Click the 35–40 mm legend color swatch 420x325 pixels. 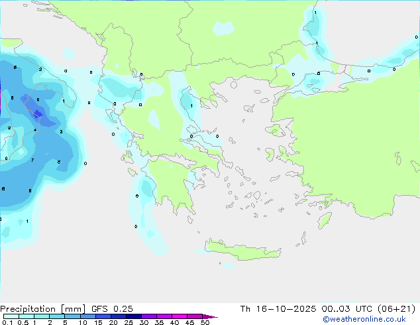point(164,316)
